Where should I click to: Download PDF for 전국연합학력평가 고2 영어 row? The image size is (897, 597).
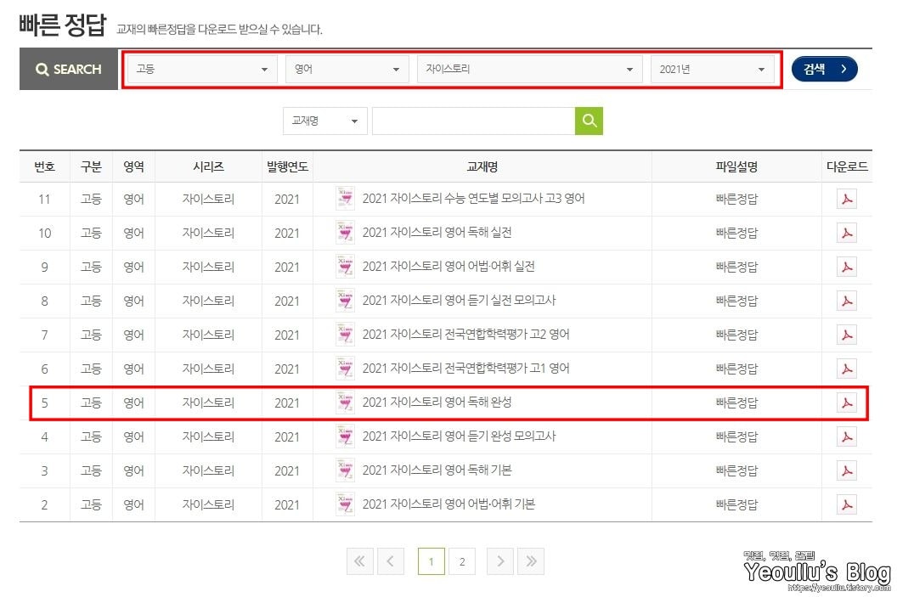tap(847, 335)
